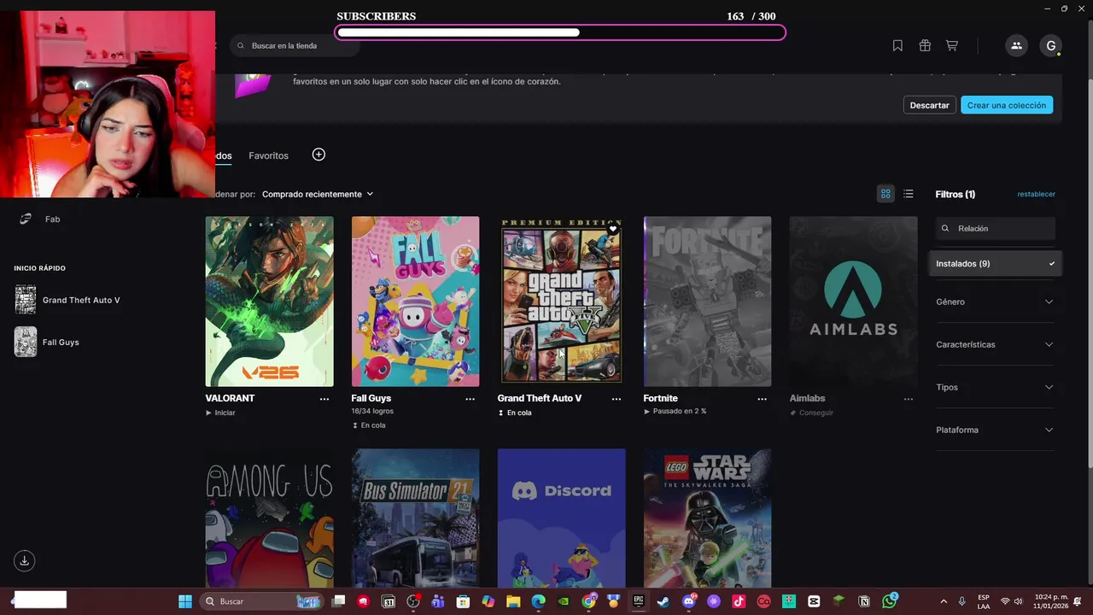Open Notion from the taskbar
The image size is (1093, 615).
coord(864,601)
